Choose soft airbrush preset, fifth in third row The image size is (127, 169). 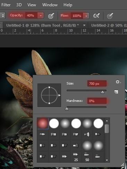click(x=87, y=145)
